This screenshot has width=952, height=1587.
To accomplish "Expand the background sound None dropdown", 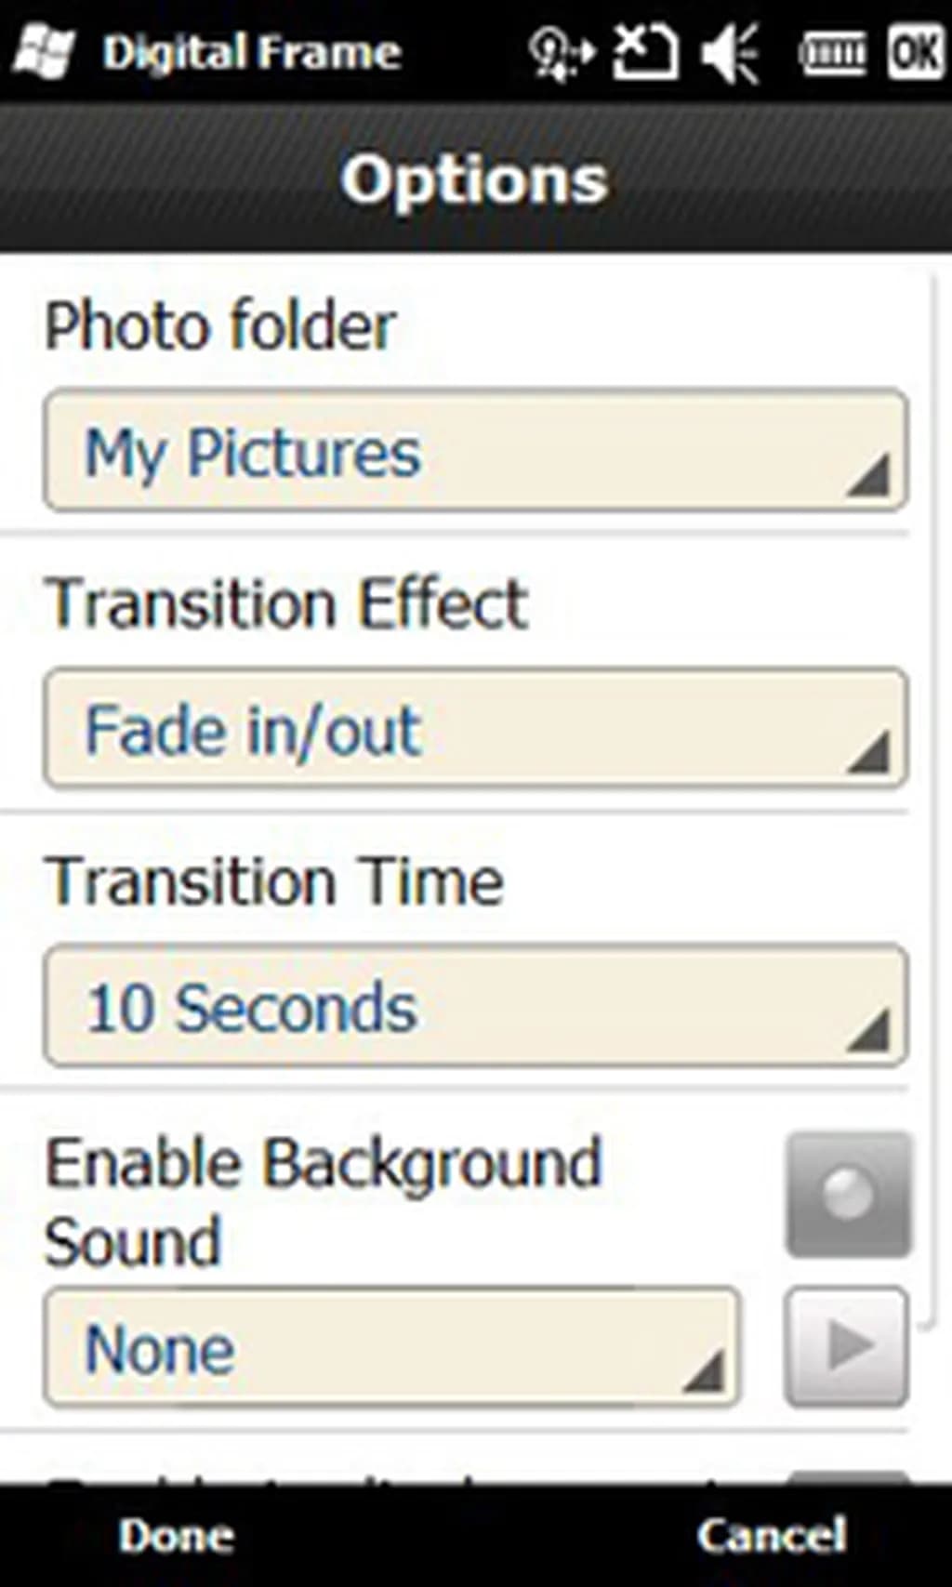I will [391, 1347].
